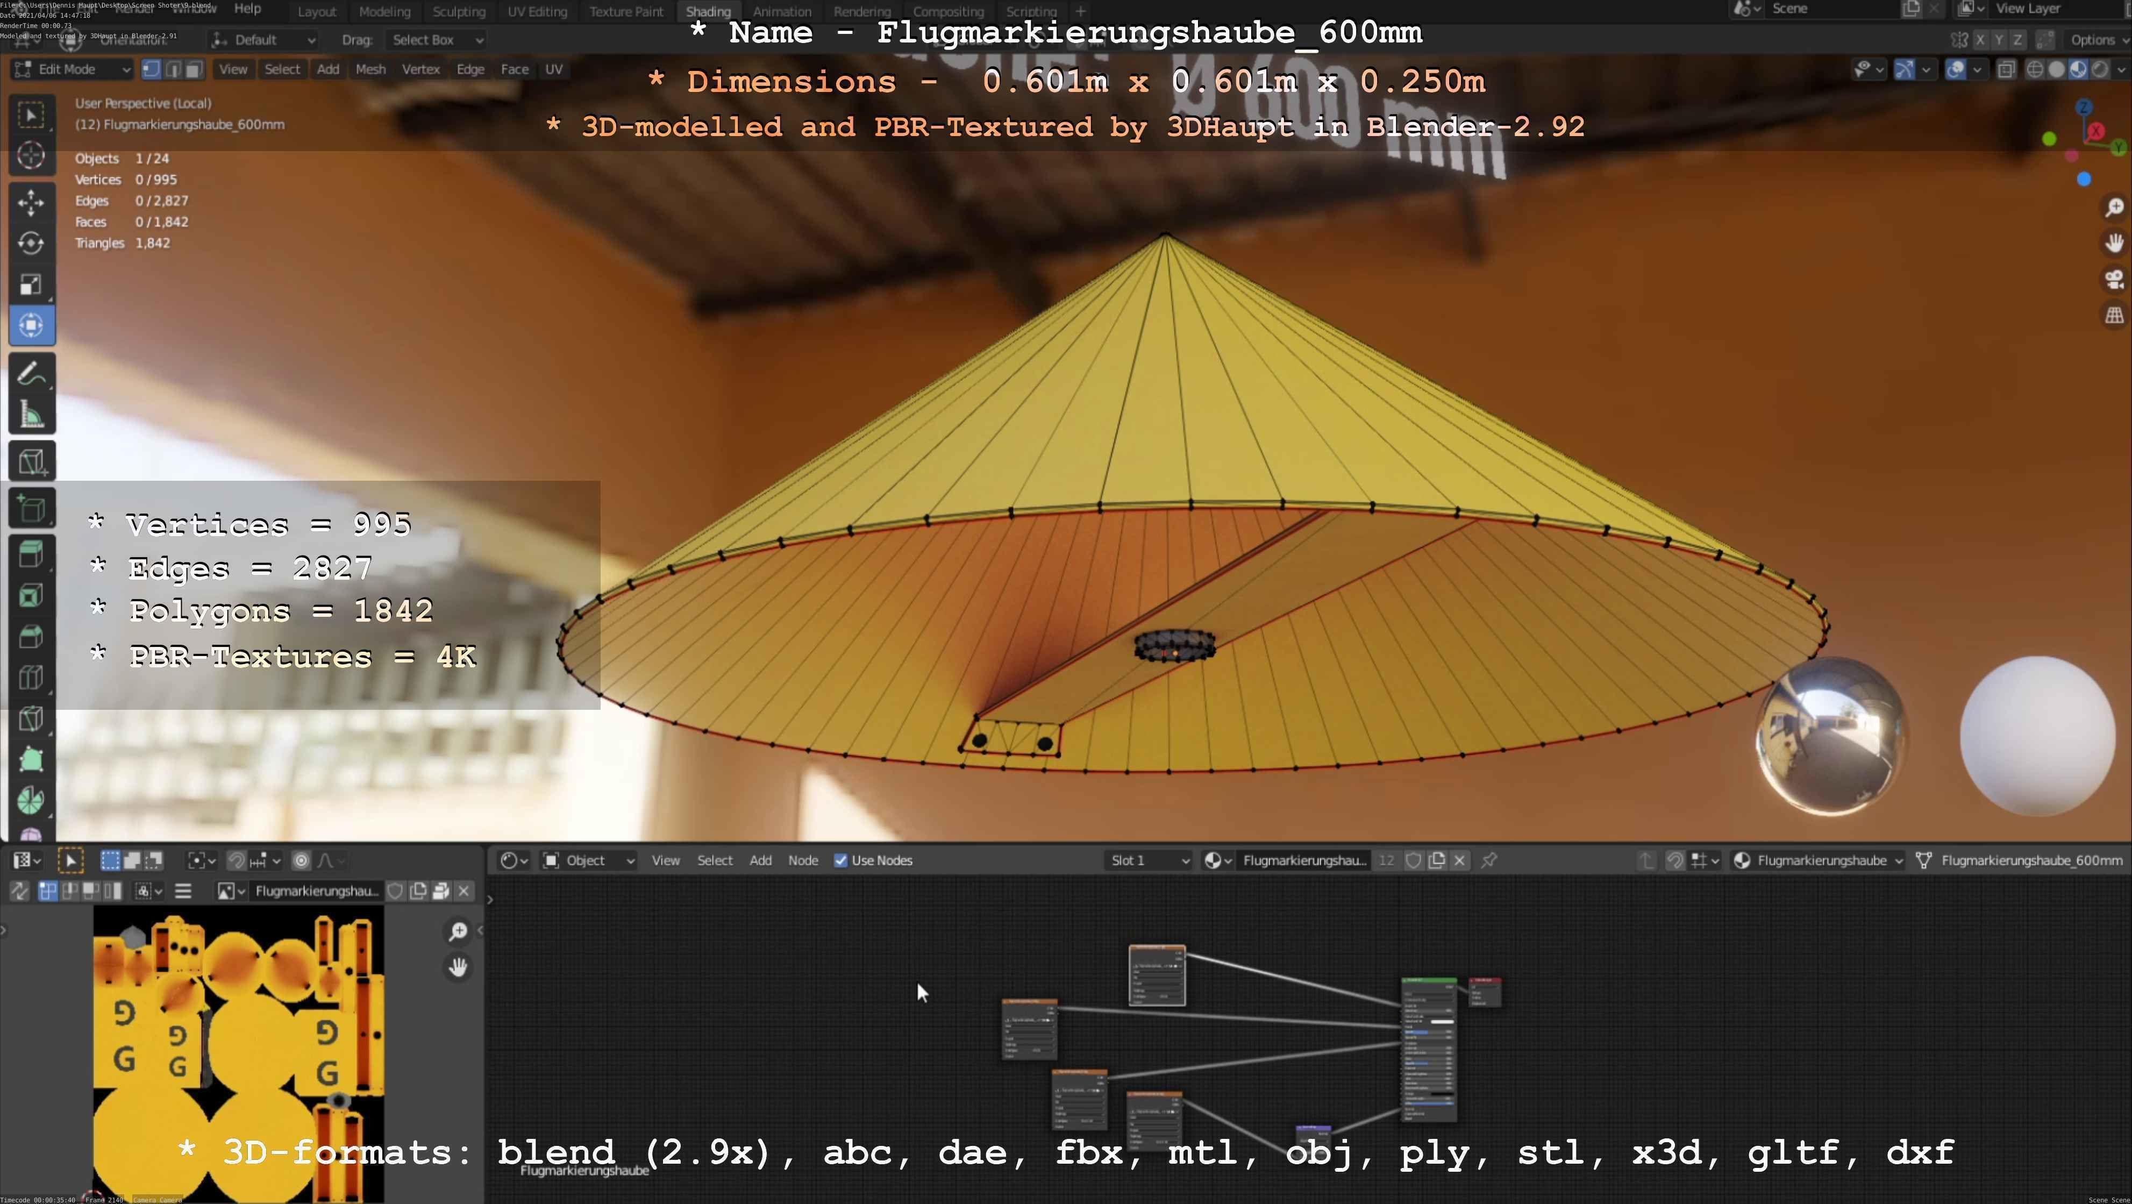Toggle the Use Nodes checkbox
The height and width of the screenshot is (1204, 2132).
[x=841, y=860]
